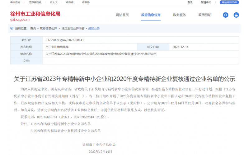
Task: Click the contact phone line 025-69652751
Action: tap(65, 117)
